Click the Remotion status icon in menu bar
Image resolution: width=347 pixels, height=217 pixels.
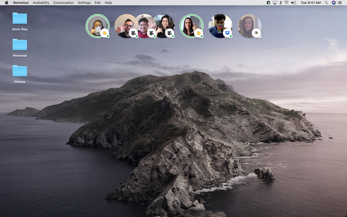pyautogui.click(x=268, y=3)
